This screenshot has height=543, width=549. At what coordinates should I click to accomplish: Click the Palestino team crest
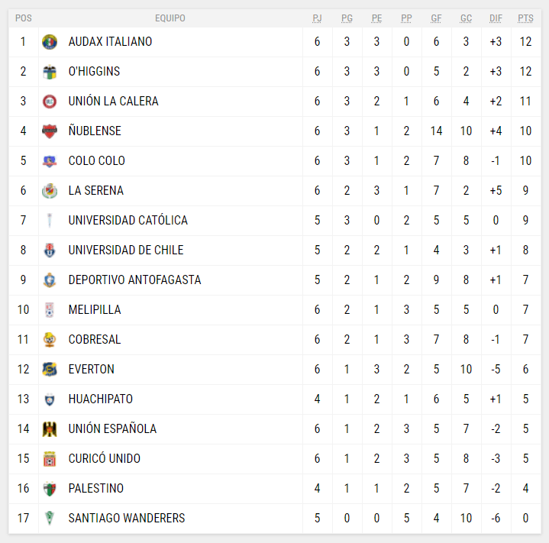(x=50, y=489)
